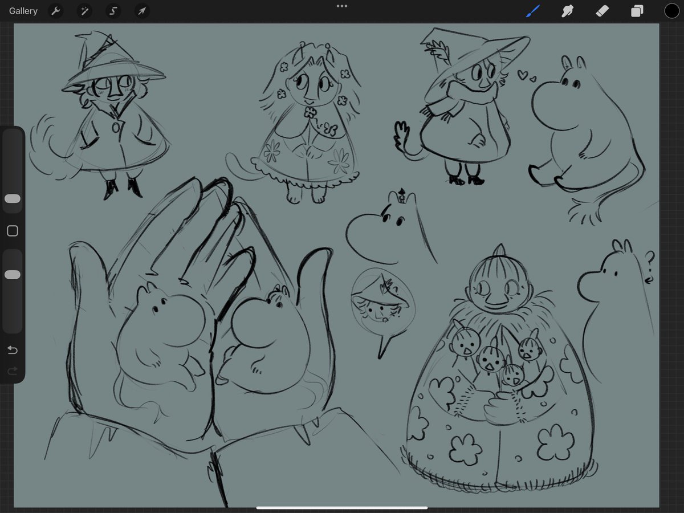The image size is (684, 513).
Task: Redo the last undone stroke
Action: [12, 371]
